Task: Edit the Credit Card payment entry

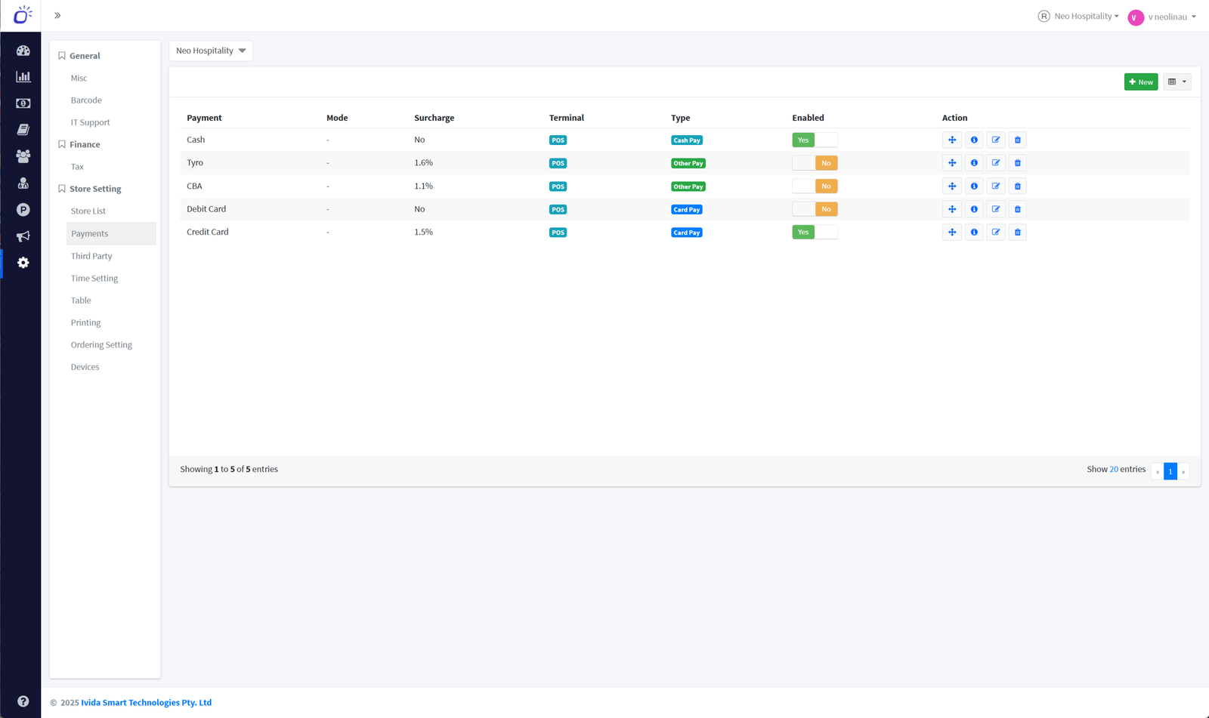Action: click(996, 233)
